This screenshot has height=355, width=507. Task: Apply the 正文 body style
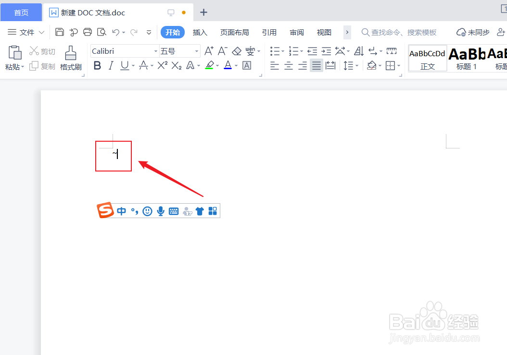tap(428, 58)
